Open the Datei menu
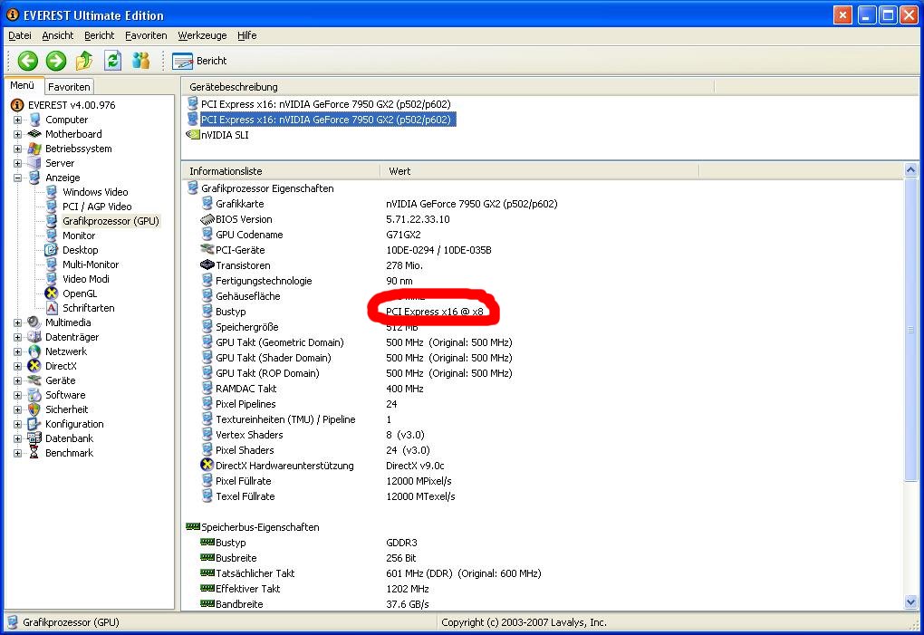Viewport: 924px width, 635px height. point(19,35)
